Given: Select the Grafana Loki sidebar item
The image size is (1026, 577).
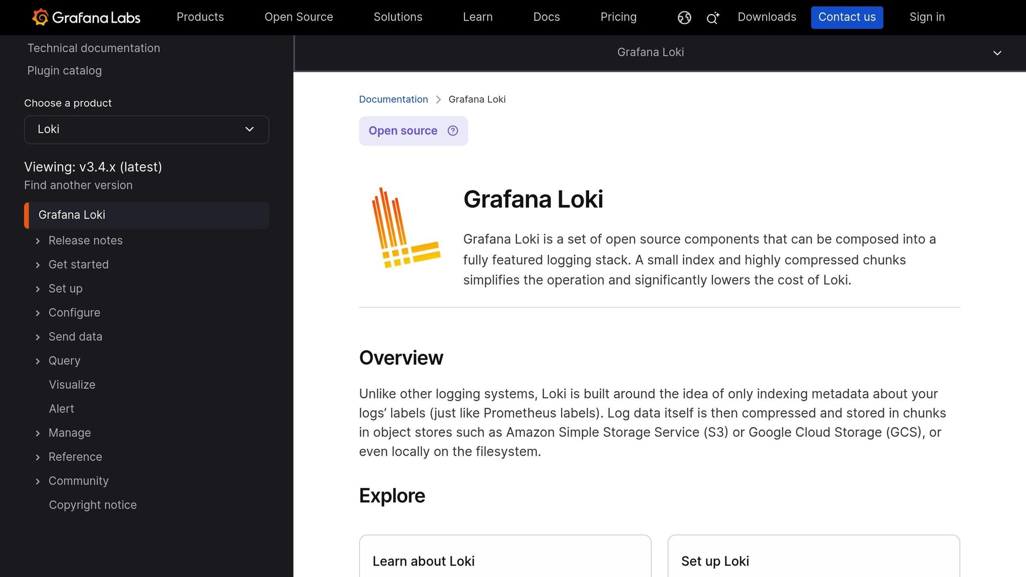Looking at the screenshot, I should click(72, 215).
